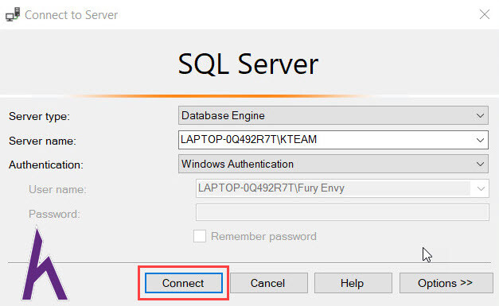Click the Server name label

coord(43,141)
